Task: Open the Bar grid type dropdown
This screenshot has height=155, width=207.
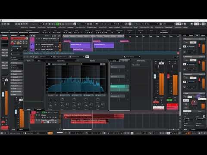Action: pos(151,24)
